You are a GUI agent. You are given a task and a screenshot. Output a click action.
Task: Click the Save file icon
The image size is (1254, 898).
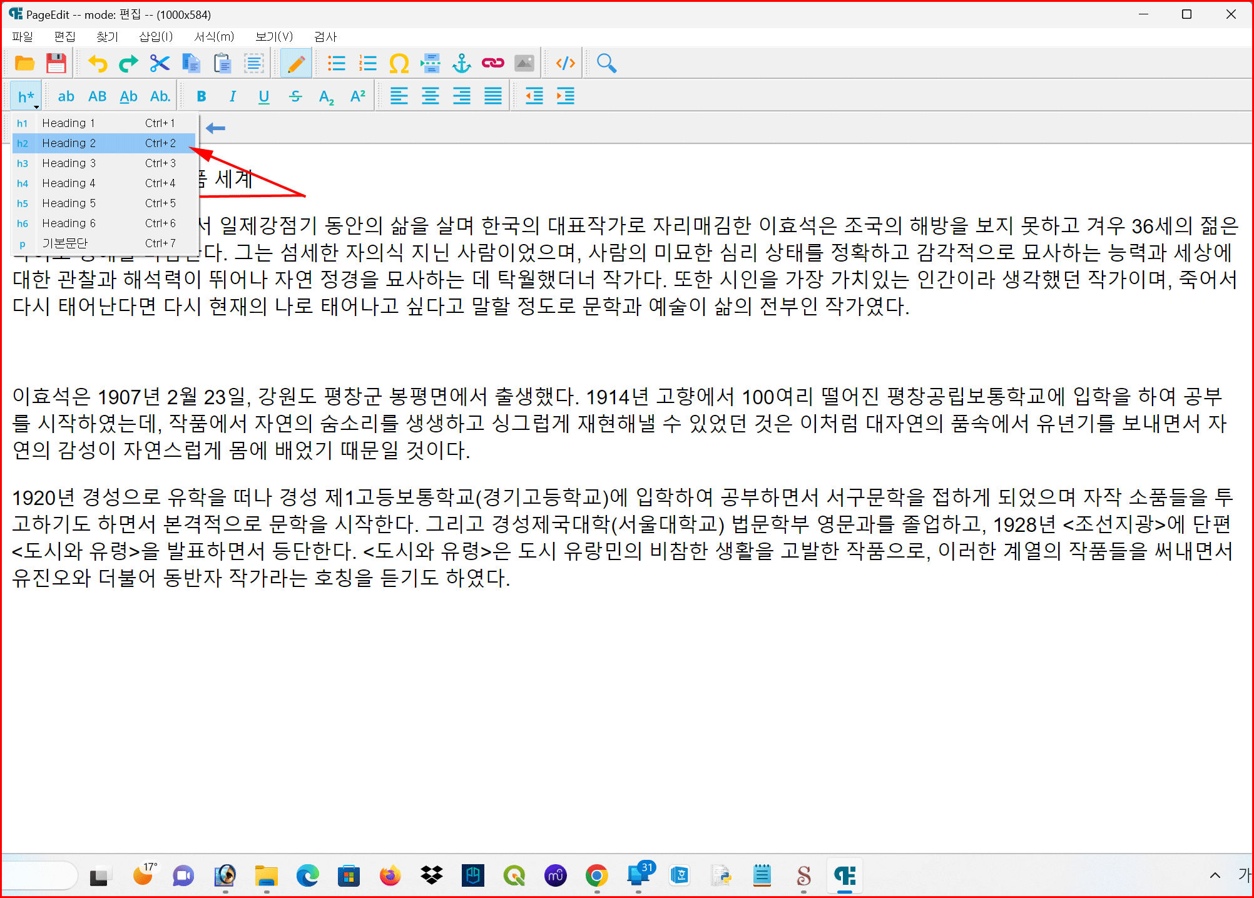[56, 63]
